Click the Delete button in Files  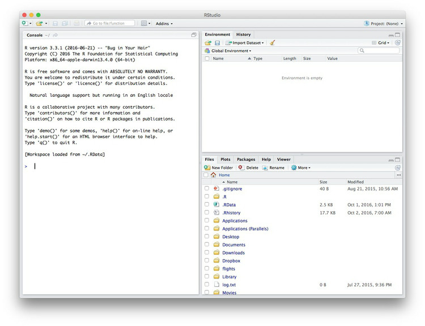tap(248, 168)
